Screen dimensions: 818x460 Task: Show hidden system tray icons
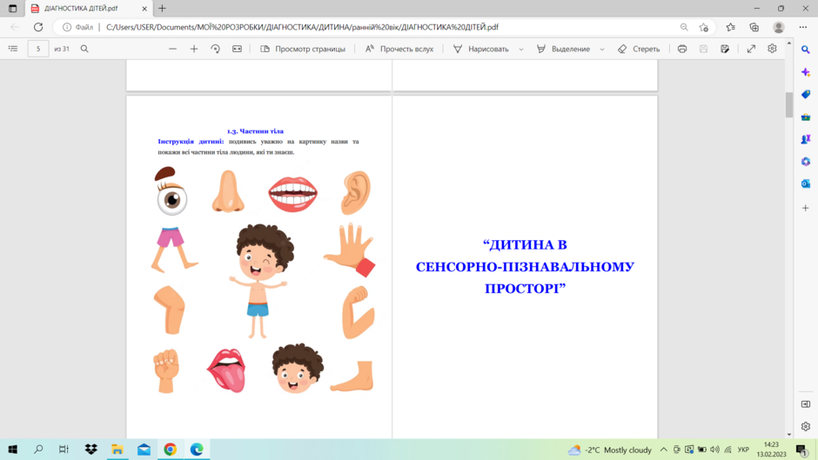[x=663, y=450]
